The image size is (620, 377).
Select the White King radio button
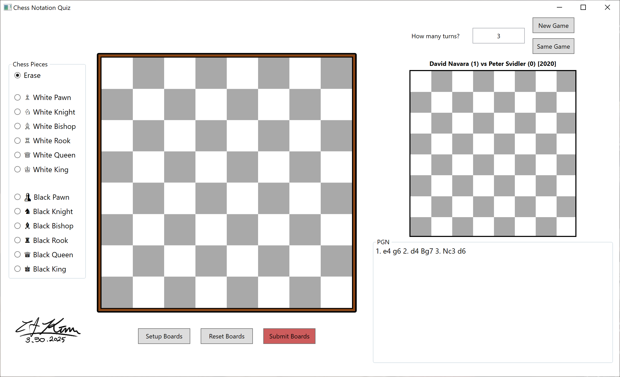(17, 169)
